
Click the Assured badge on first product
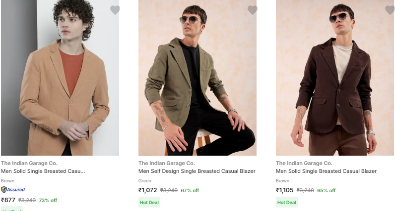pos(13,189)
